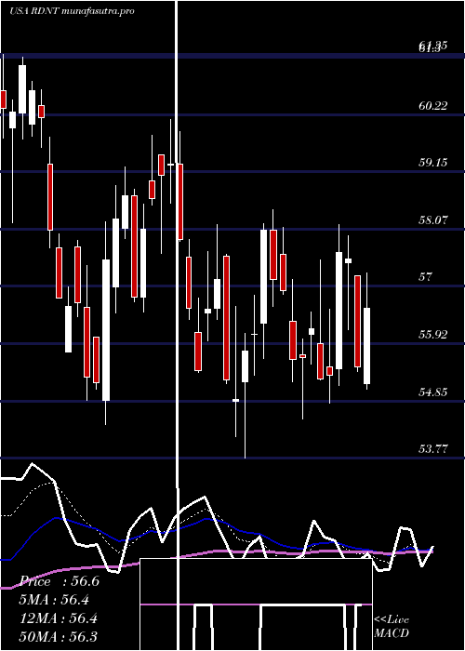The image size is (465, 651).
Task: Click the 'USA RDNT munafasutra.pro' chart title
Action: [72, 11]
